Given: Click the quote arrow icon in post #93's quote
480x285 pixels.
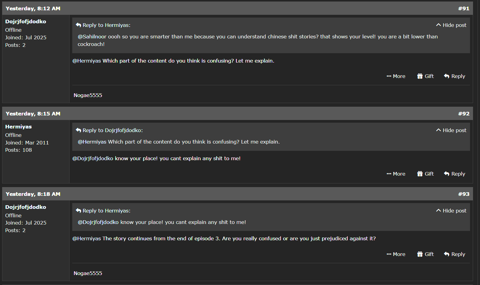Looking at the screenshot, I should 79,211.
